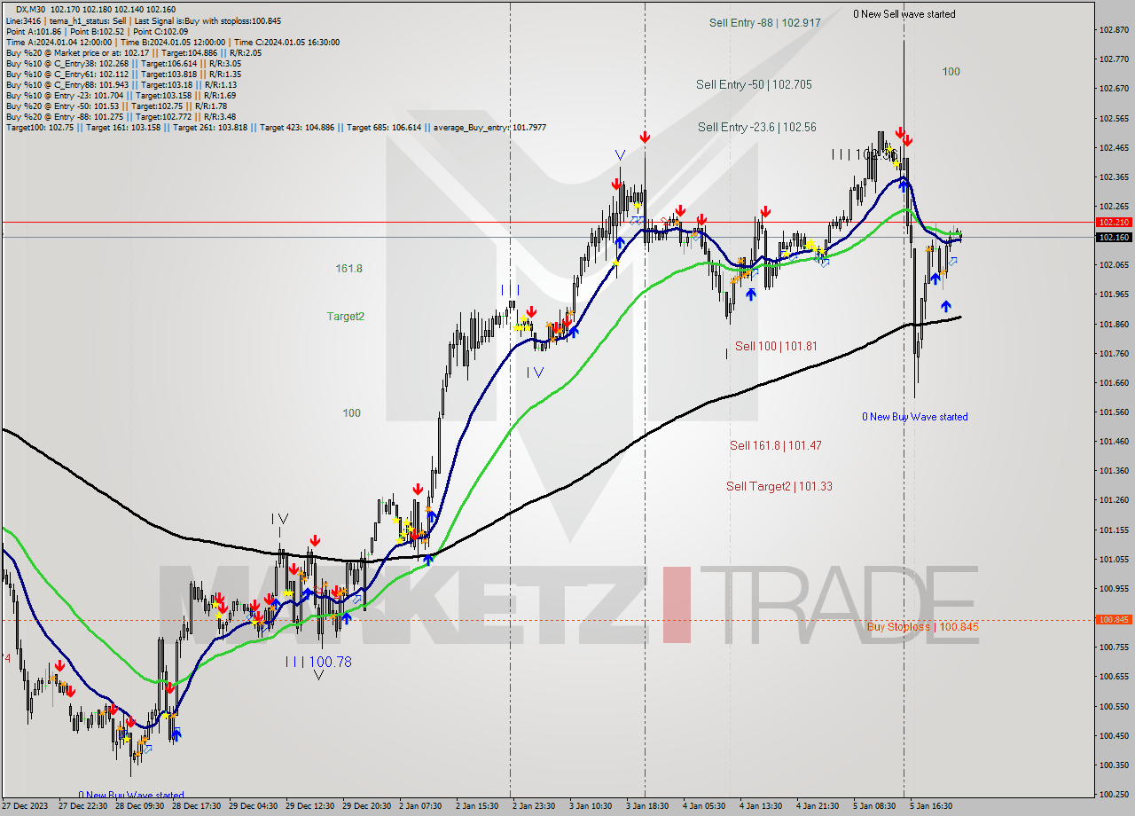This screenshot has width=1135, height=816.
Task: Select the 'Sell 161.8 | 101.47' label
Action: point(775,445)
